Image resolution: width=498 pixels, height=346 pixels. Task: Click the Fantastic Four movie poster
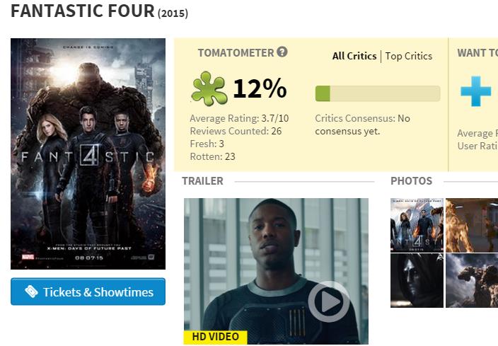[88, 154]
